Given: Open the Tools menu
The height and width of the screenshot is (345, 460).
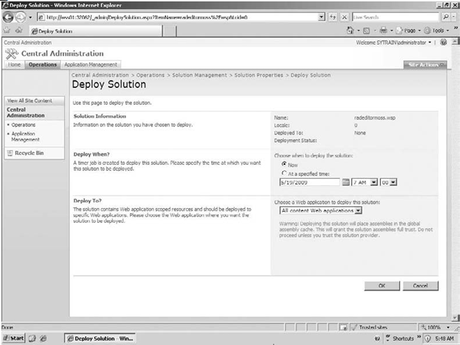Looking at the screenshot, I should coord(436,31).
